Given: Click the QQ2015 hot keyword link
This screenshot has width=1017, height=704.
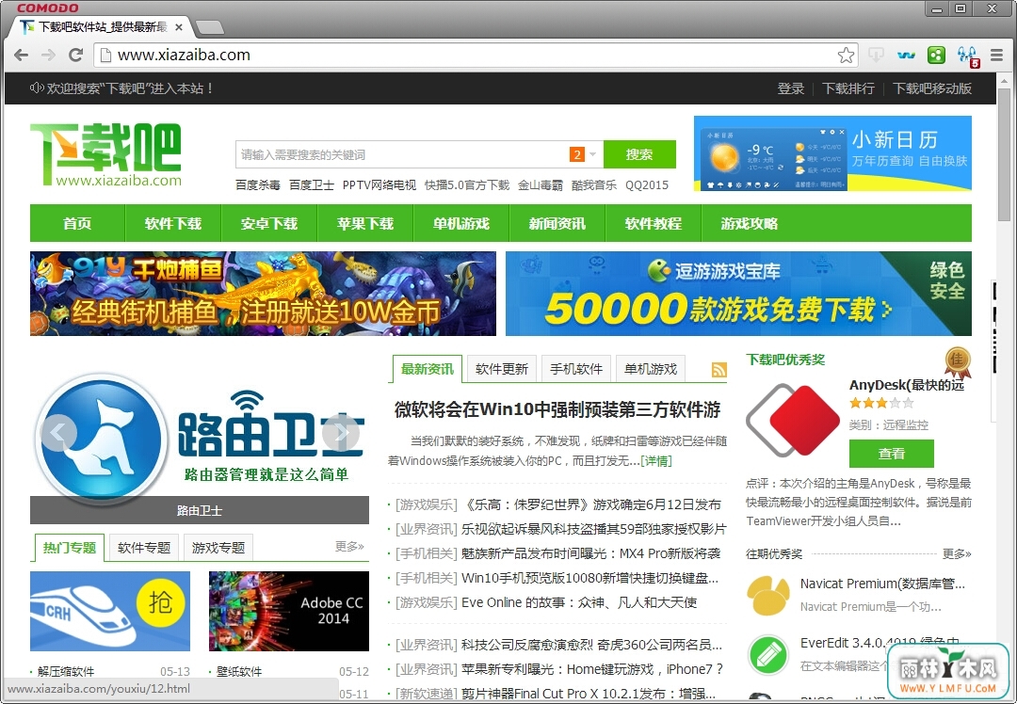Looking at the screenshot, I should tap(647, 185).
